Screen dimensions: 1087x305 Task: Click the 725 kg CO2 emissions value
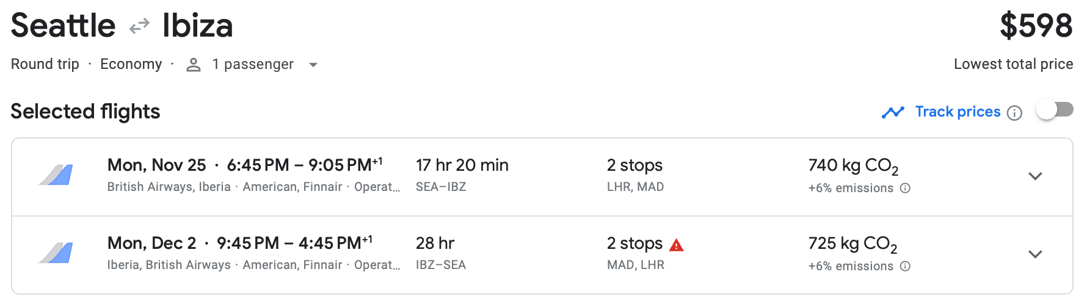point(853,244)
